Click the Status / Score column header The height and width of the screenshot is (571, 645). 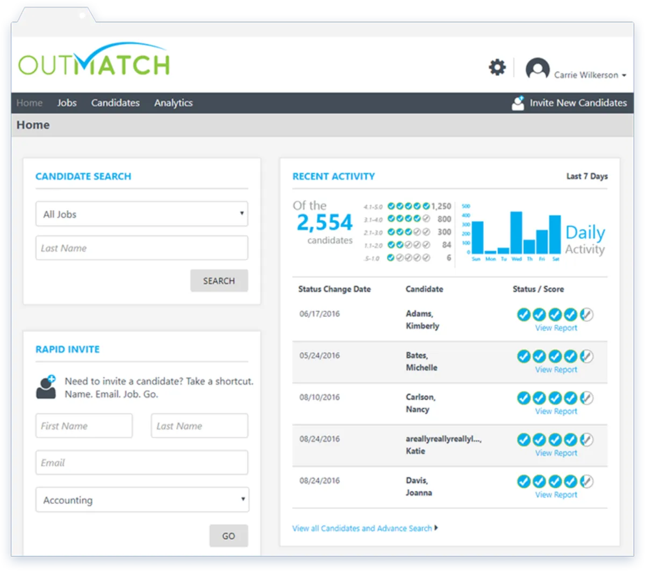pyautogui.click(x=538, y=289)
